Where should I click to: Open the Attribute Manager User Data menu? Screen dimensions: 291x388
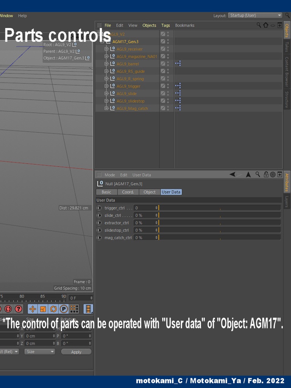pos(142,175)
